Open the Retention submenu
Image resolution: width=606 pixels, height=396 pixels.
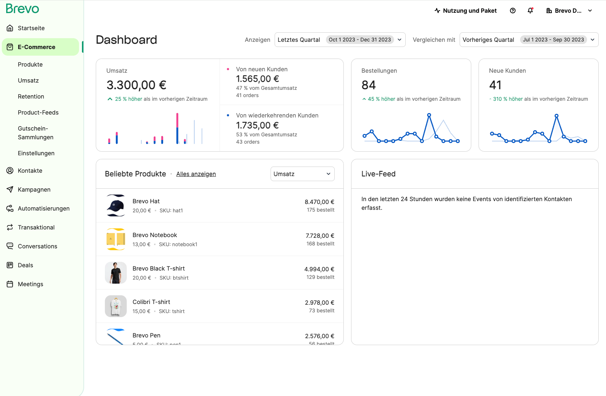[x=31, y=96]
